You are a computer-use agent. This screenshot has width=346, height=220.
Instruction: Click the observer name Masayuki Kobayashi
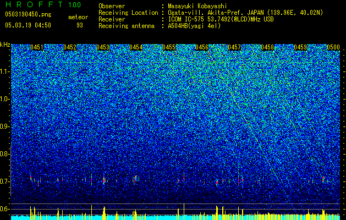click(x=197, y=6)
